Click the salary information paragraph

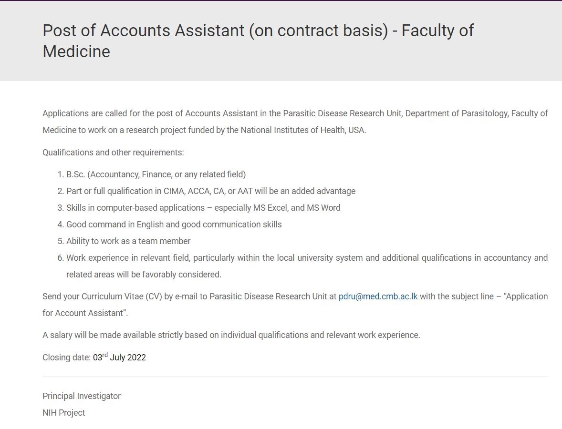click(231, 335)
